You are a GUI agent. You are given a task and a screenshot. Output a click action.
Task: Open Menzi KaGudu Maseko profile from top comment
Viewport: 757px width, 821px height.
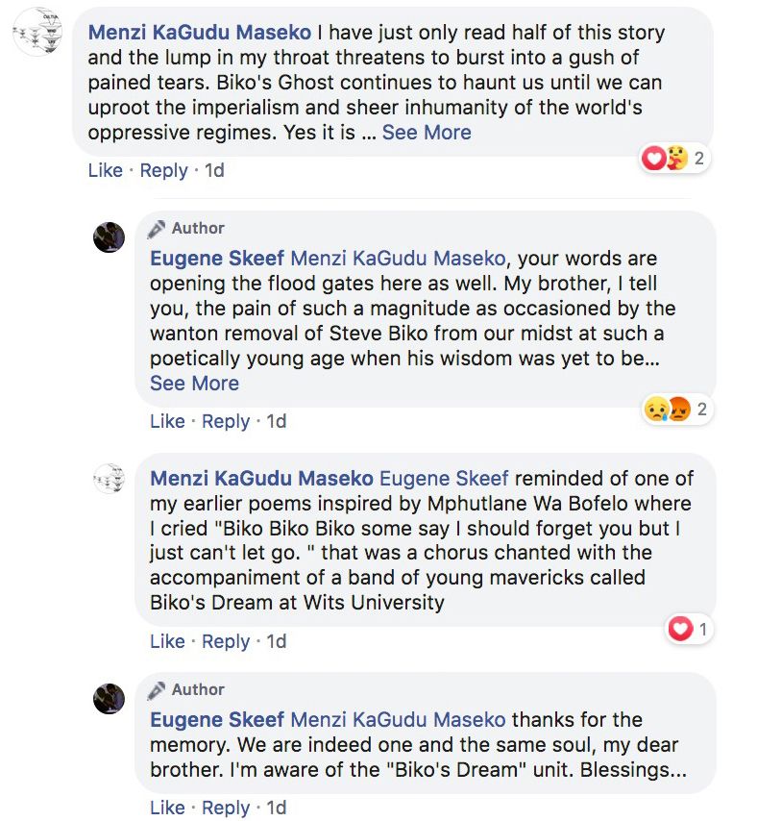[200, 33]
